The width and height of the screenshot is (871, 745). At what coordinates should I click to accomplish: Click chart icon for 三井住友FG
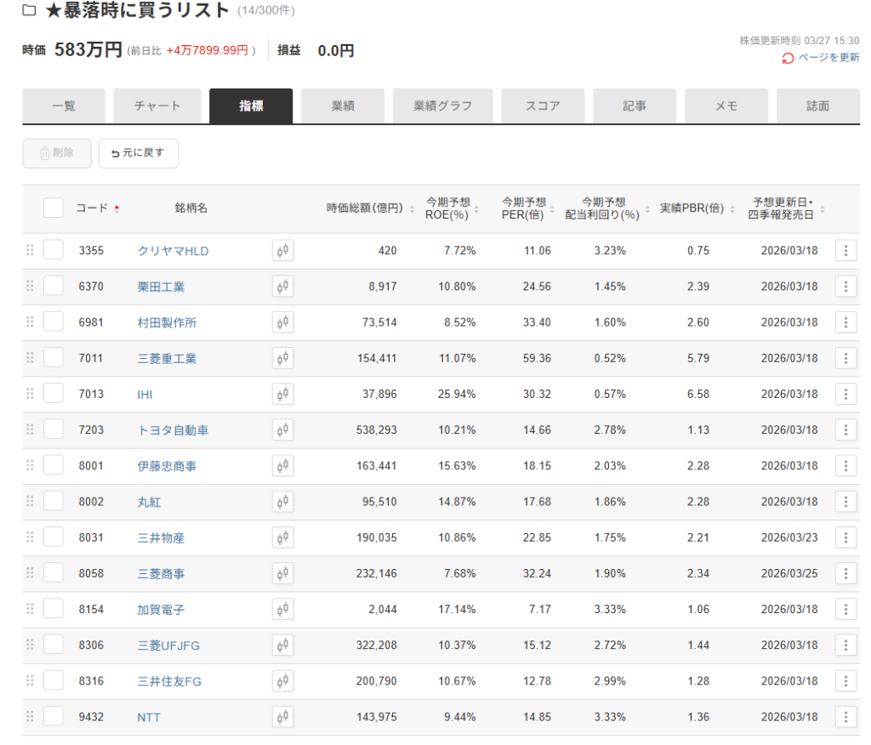[282, 681]
